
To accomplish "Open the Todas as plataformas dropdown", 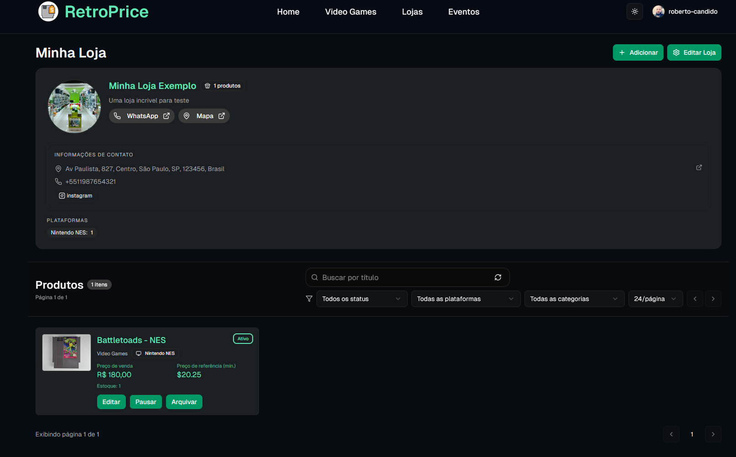I will pos(465,299).
